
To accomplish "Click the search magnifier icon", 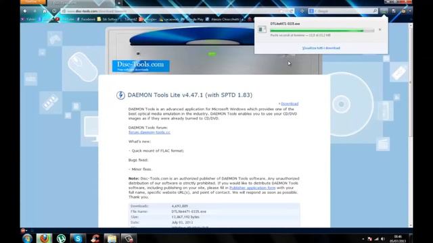I will point(375,11).
